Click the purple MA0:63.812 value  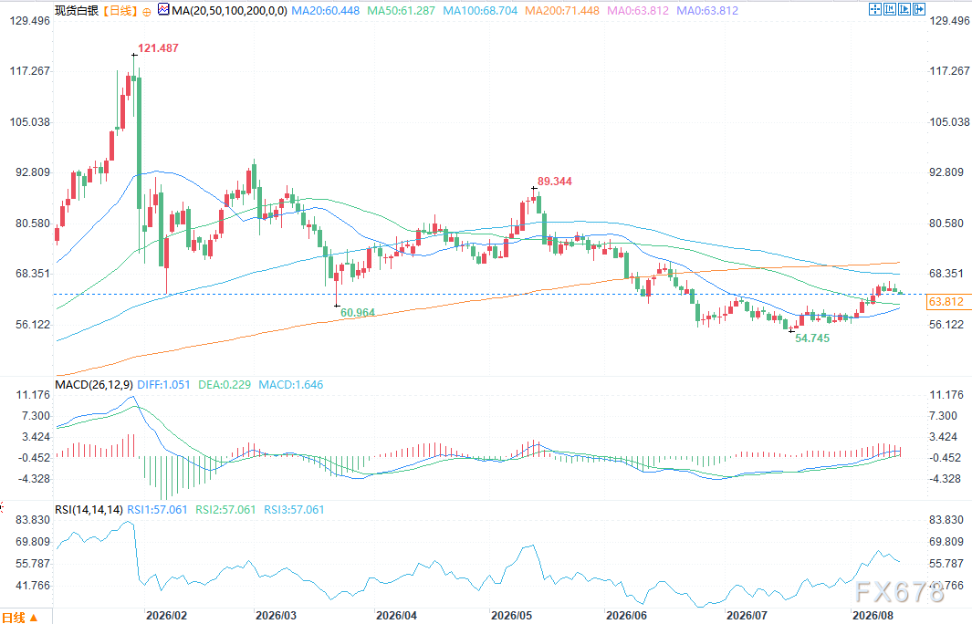(707, 11)
